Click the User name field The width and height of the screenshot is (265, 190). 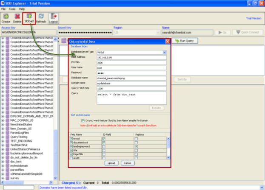tap(131, 68)
